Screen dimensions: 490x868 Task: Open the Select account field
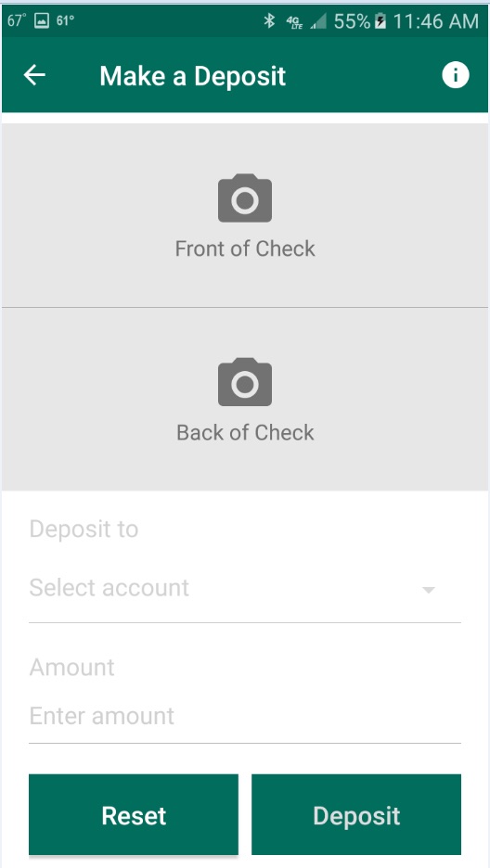tap(245, 588)
